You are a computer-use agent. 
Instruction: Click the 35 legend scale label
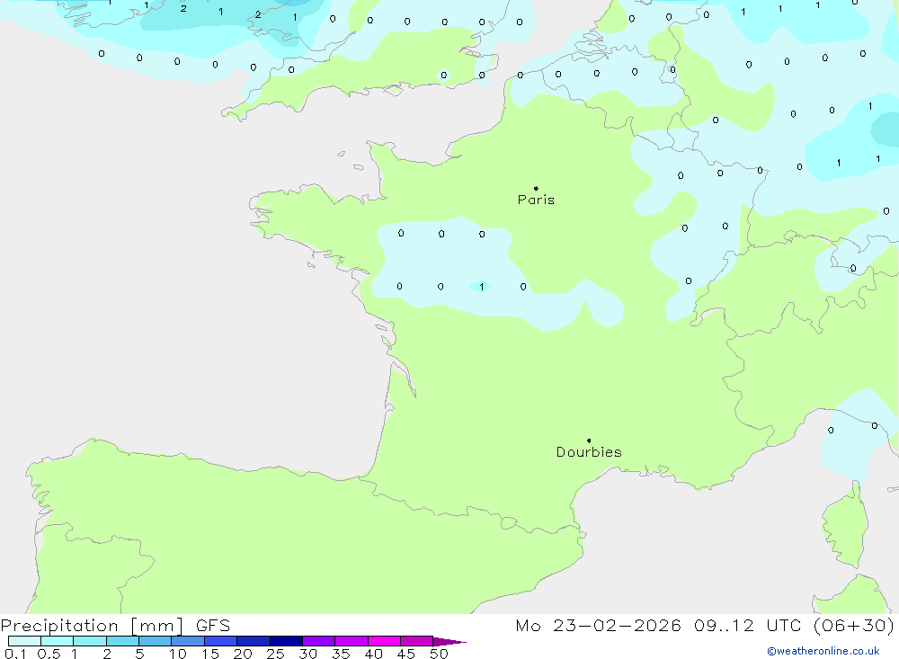[x=341, y=654]
